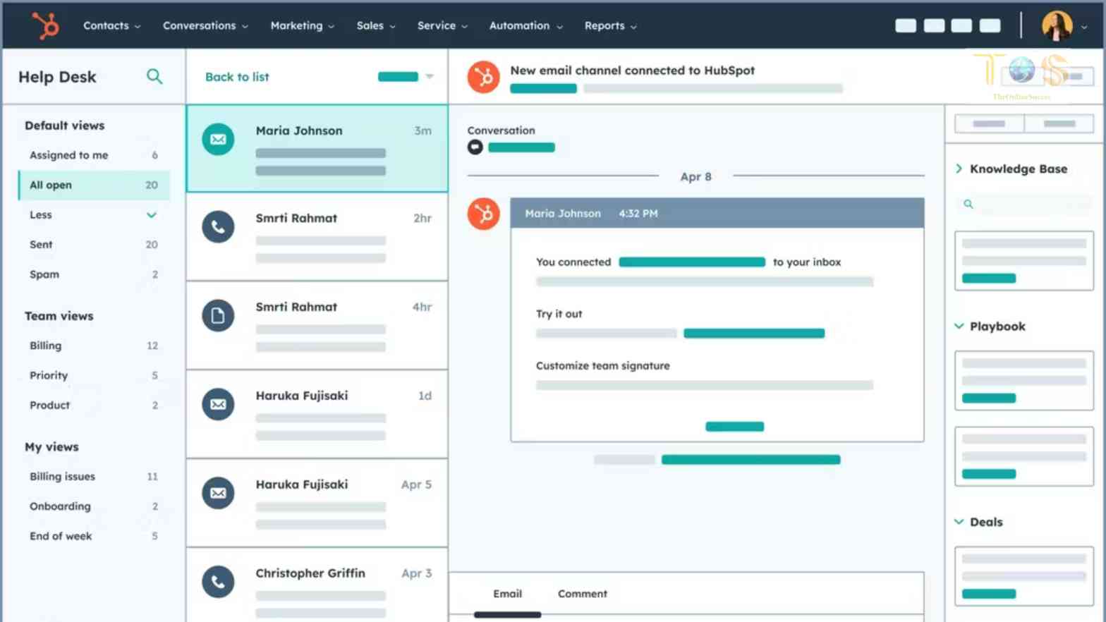Click teal status tag under ticket title

(x=543, y=89)
